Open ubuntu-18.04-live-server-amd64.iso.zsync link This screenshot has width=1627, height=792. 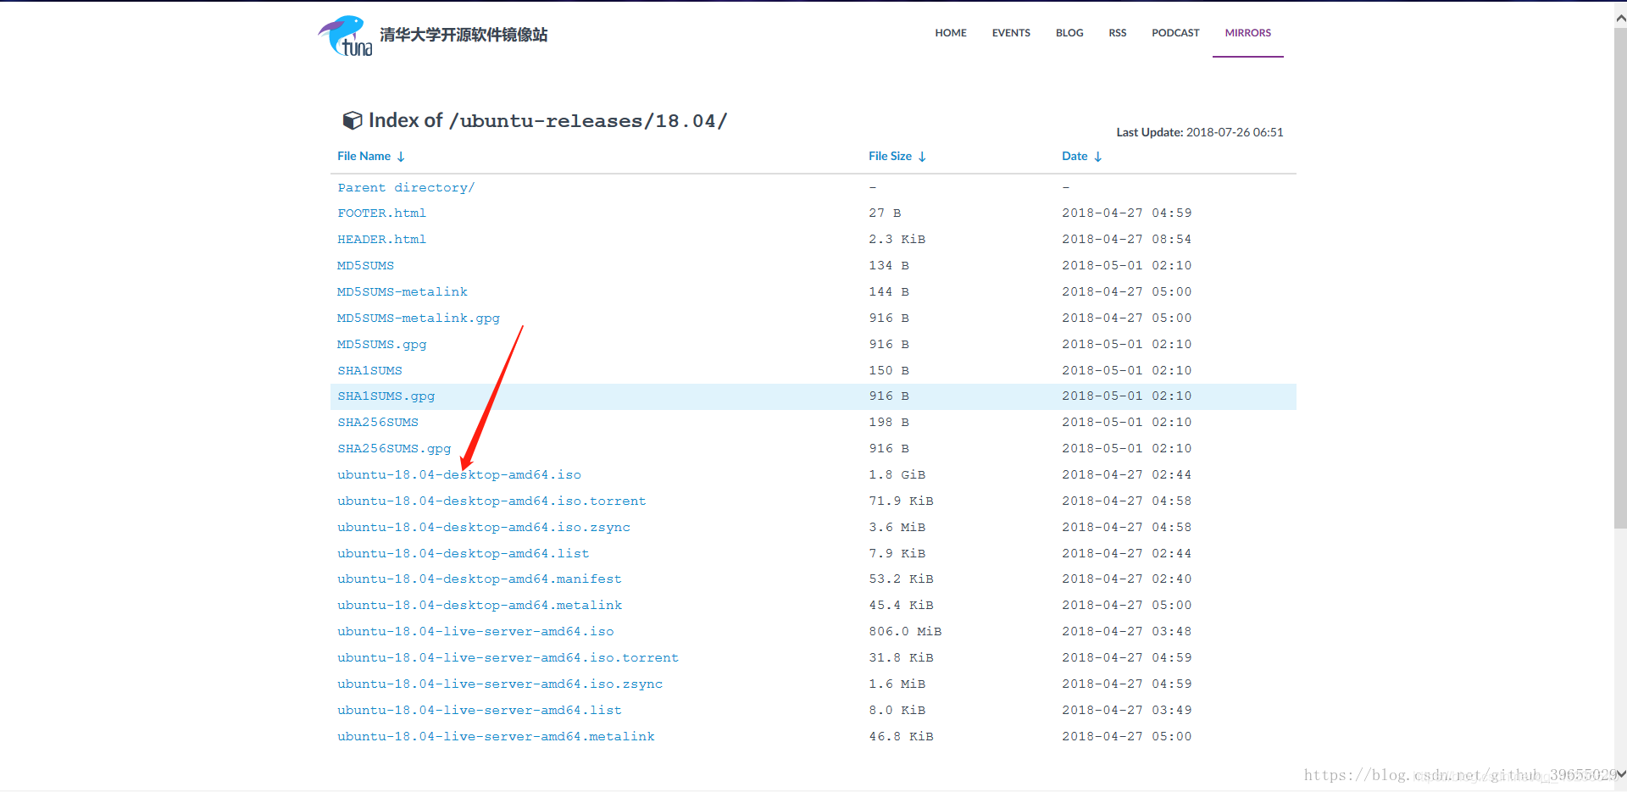[x=500, y=684]
